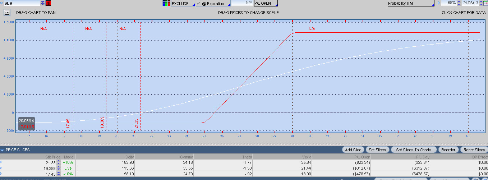Click the Add Slice button
This screenshot has height=180, width=488.
pyautogui.click(x=353, y=150)
